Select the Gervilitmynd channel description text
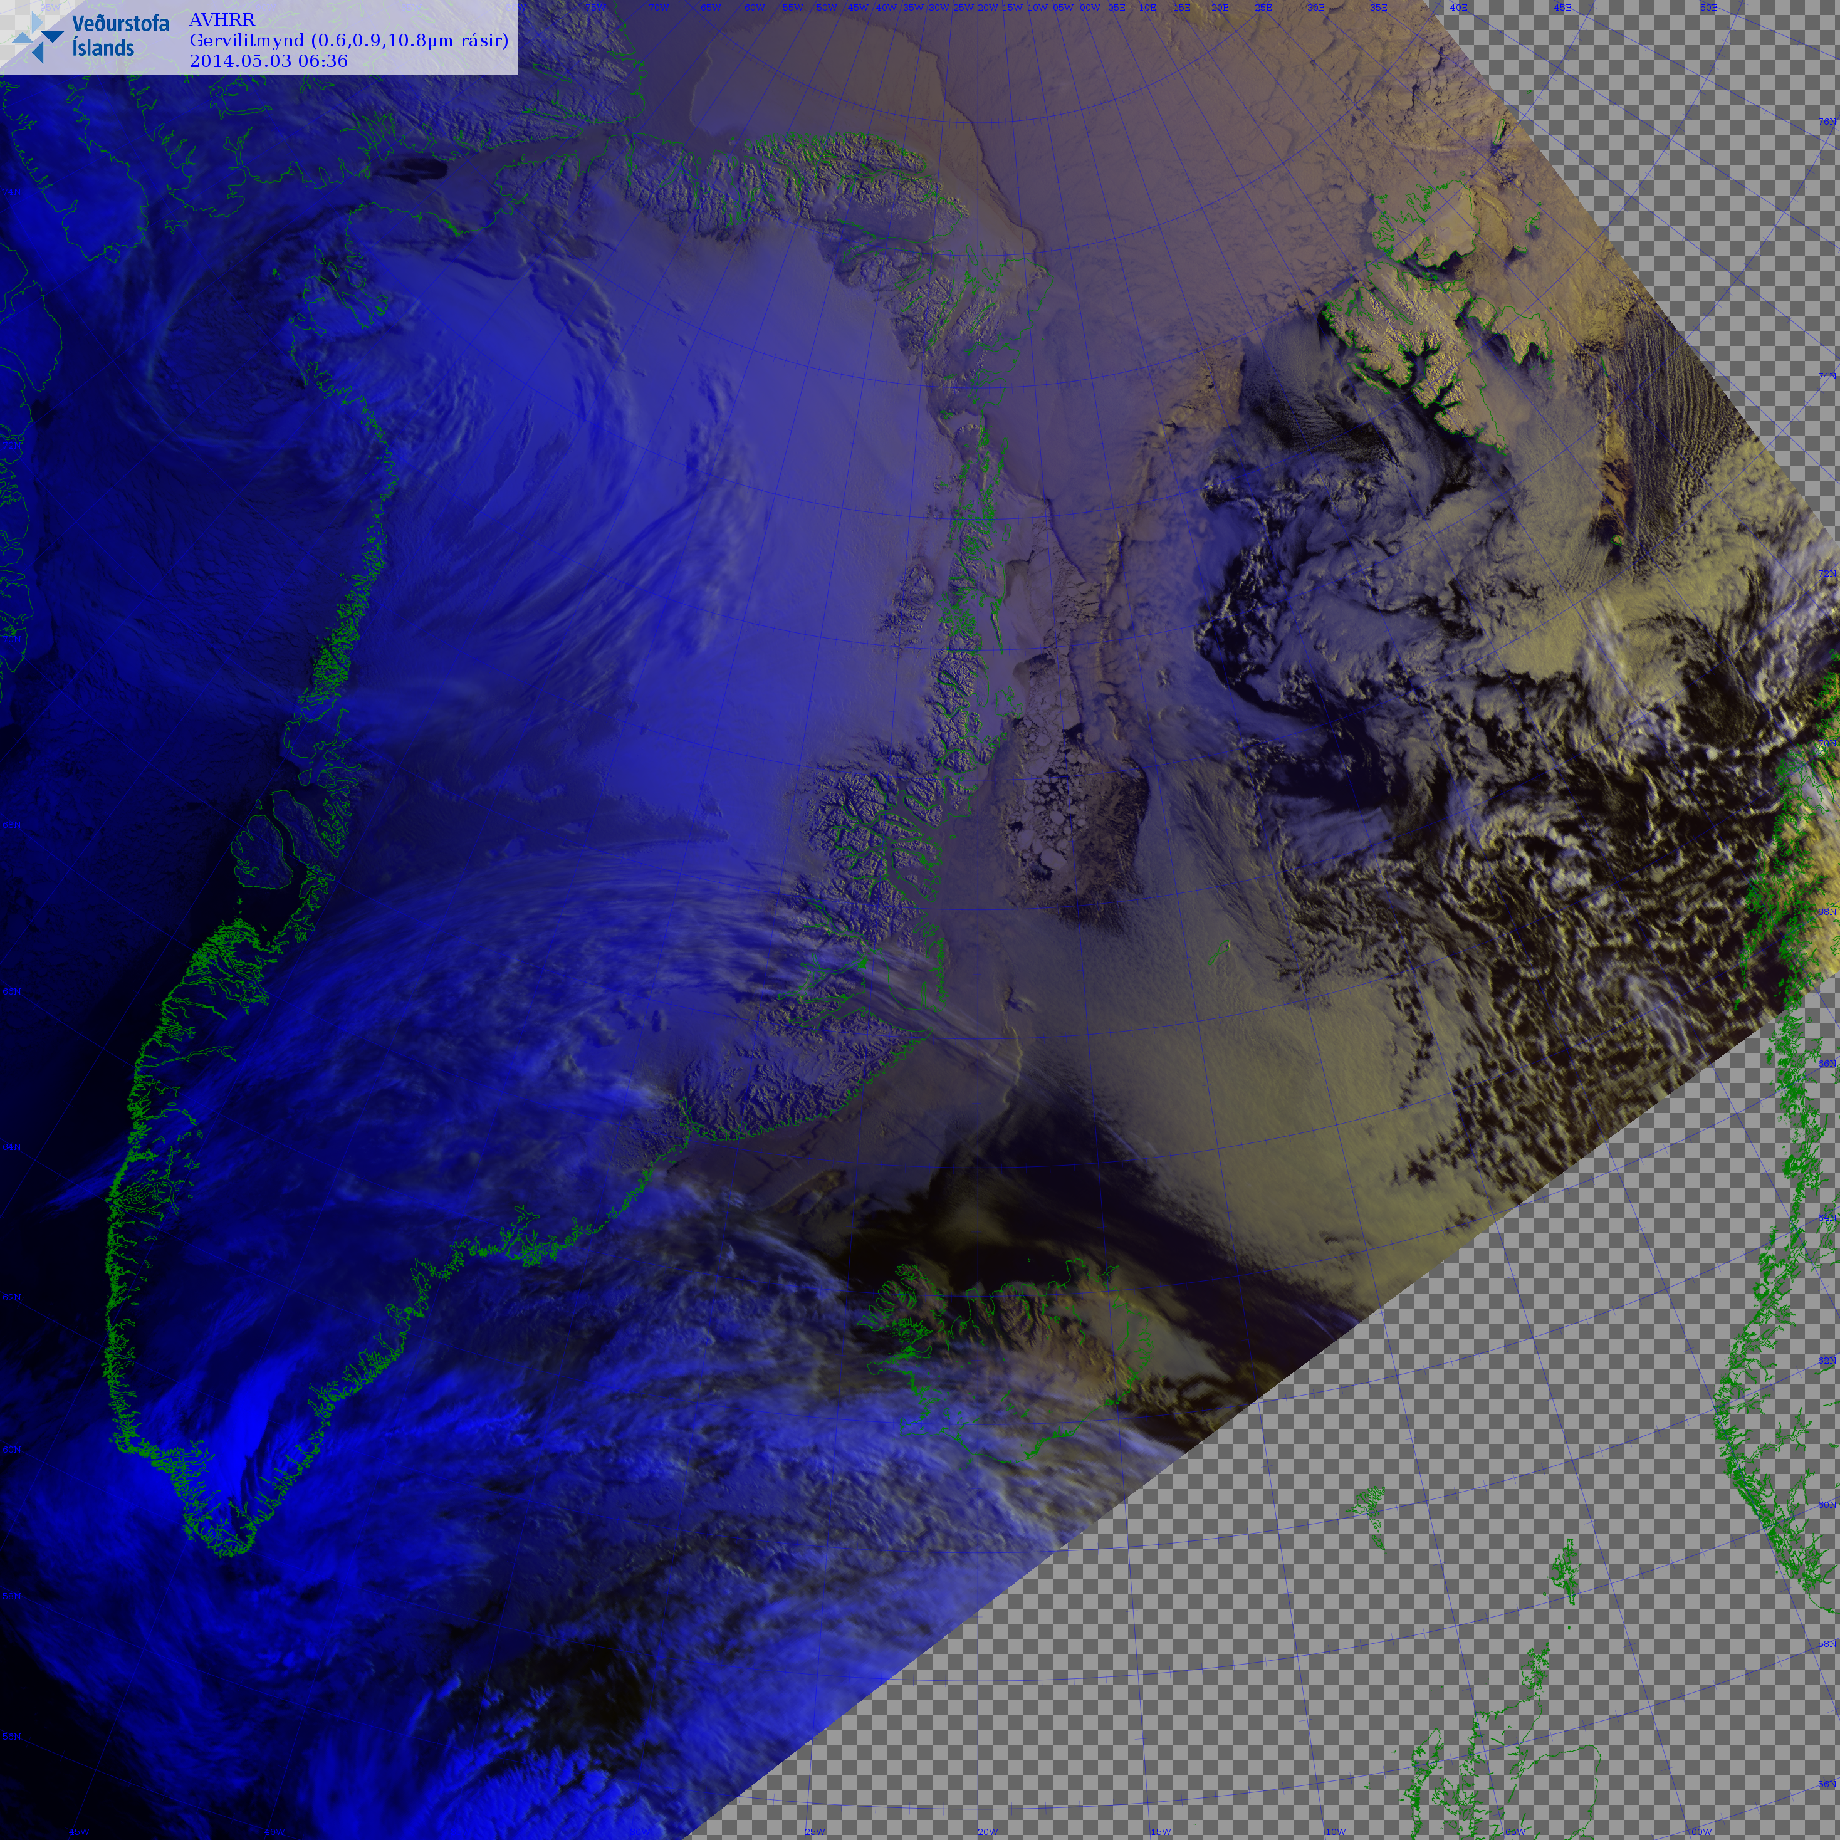 pos(348,40)
